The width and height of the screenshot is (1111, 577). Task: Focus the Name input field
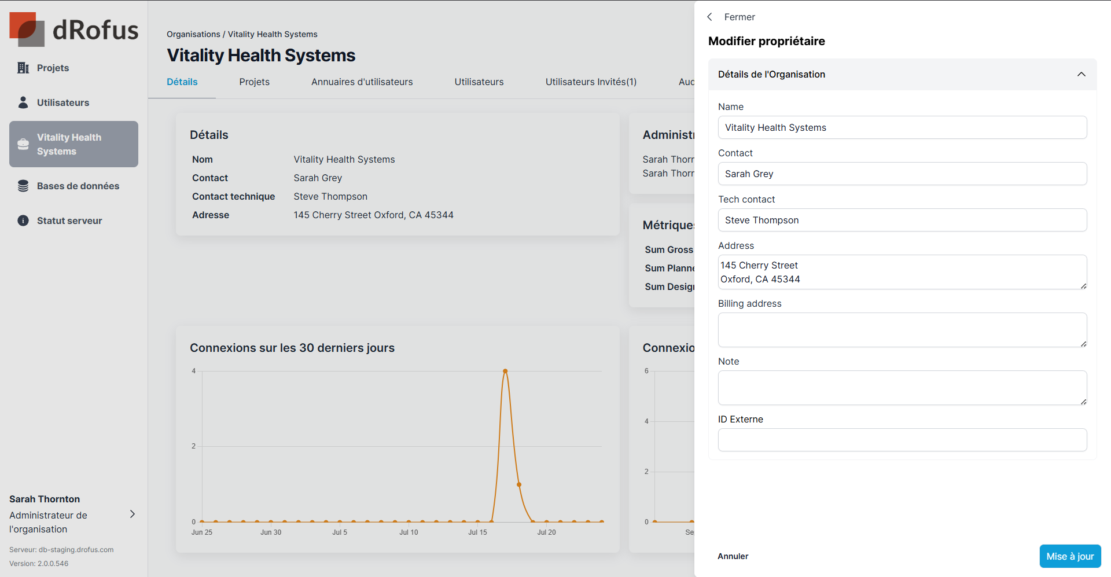point(902,127)
